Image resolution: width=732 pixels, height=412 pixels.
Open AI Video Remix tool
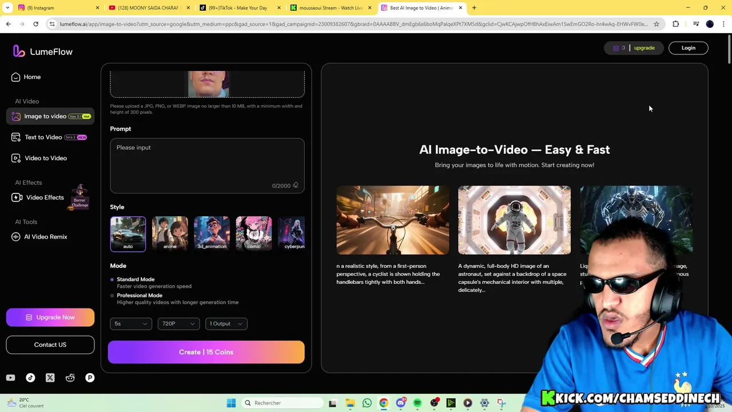[39, 237]
